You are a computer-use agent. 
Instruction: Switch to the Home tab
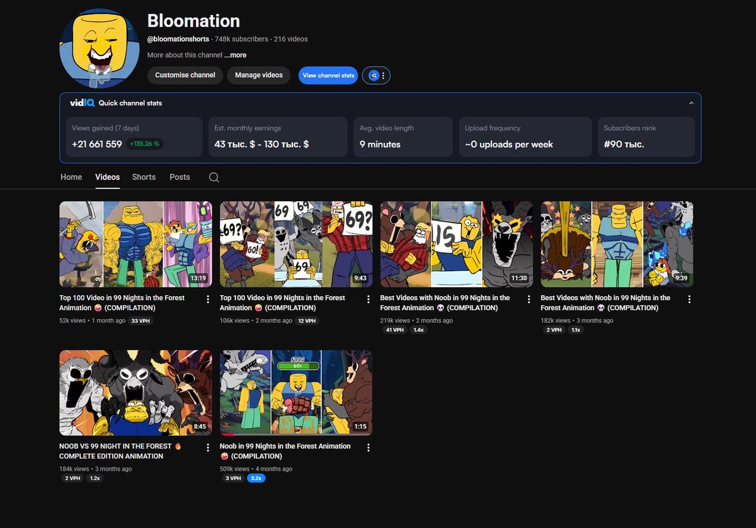[x=71, y=177]
